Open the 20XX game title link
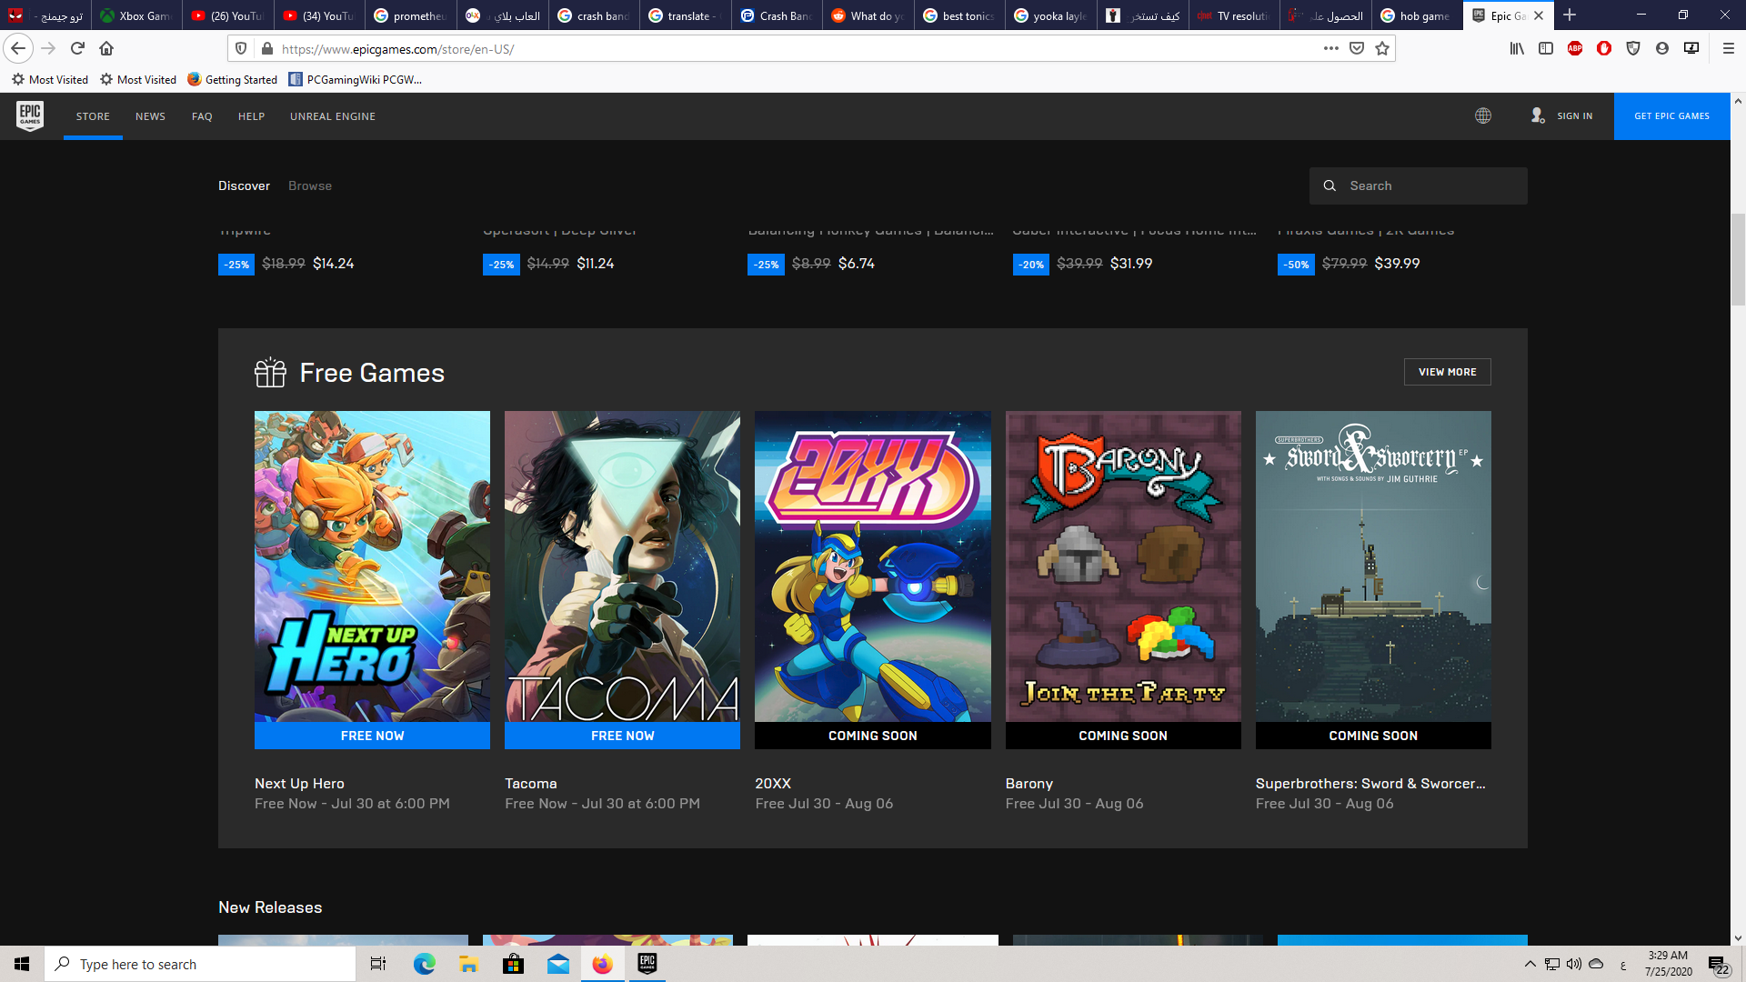This screenshot has height=982, width=1746. tap(773, 783)
